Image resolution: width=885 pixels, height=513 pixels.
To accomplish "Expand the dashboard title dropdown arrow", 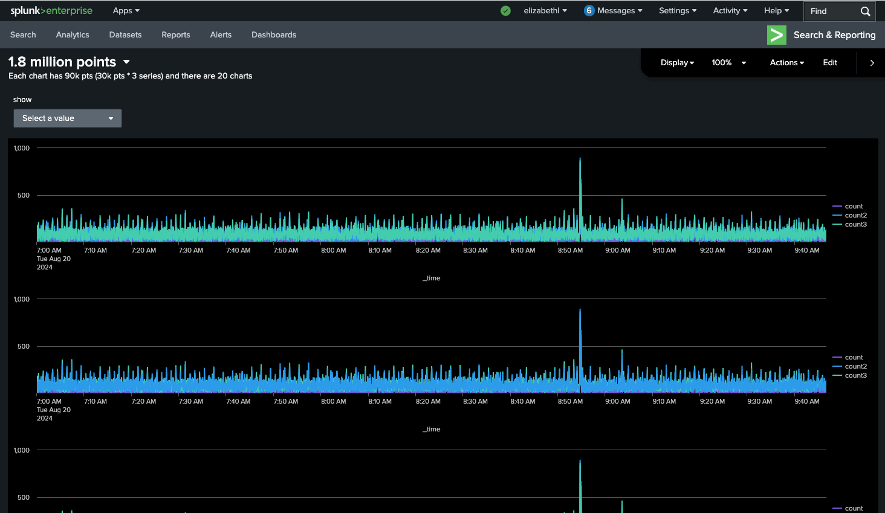I will tap(126, 62).
